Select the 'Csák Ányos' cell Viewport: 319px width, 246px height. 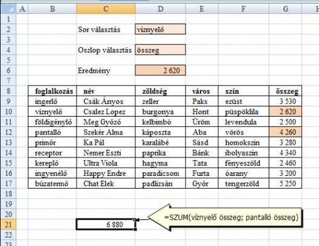(106, 101)
